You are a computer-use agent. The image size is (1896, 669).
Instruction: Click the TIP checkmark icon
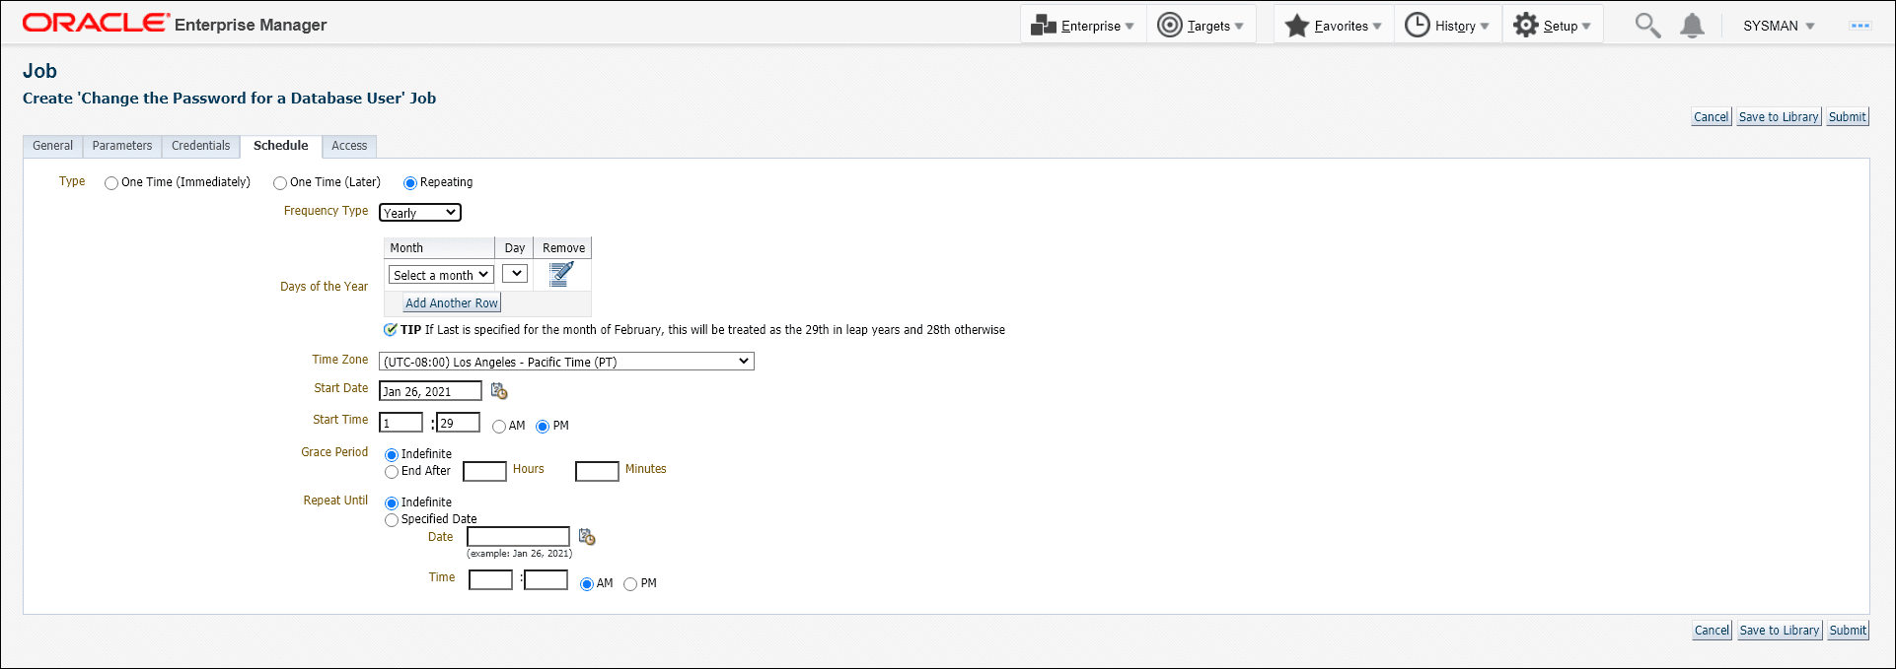[x=391, y=329]
